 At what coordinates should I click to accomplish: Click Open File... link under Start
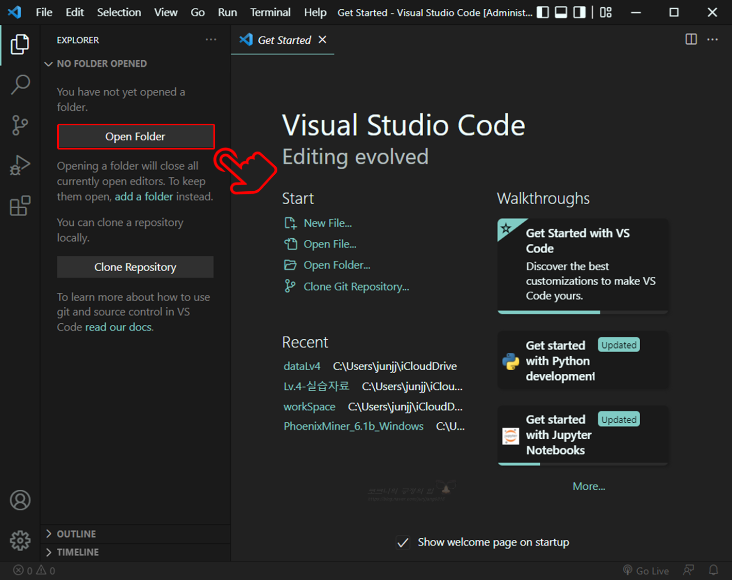click(330, 244)
